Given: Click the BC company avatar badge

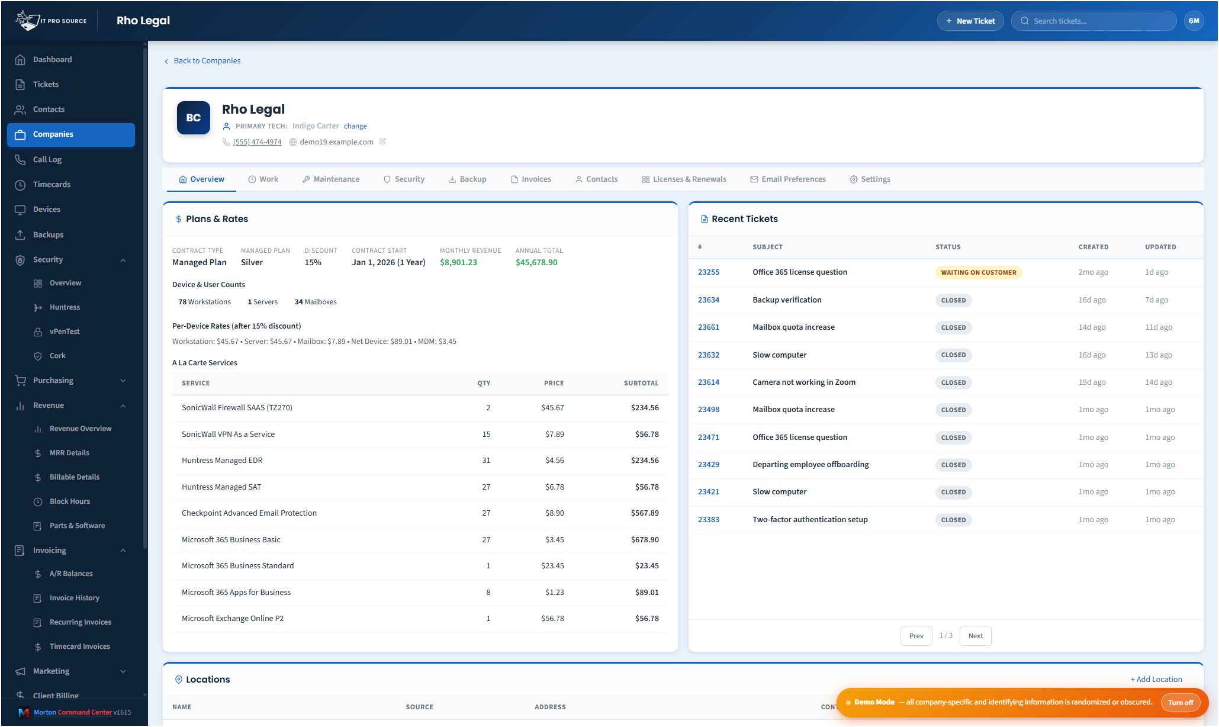Looking at the screenshot, I should pyautogui.click(x=193, y=118).
